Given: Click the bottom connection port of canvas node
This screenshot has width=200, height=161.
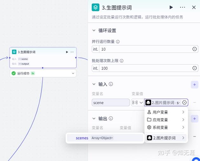Looking at the screenshot, I should point(43,68).
